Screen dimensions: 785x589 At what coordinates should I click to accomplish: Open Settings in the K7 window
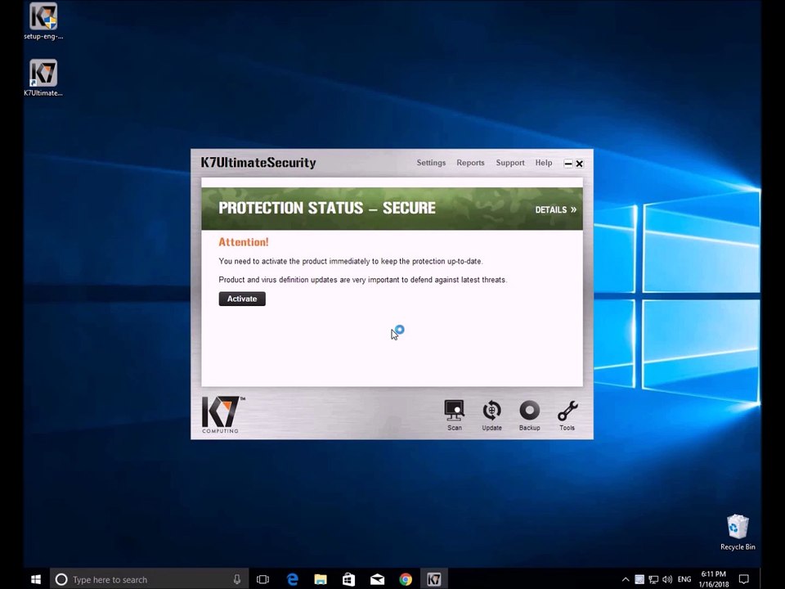pos(431,163)
